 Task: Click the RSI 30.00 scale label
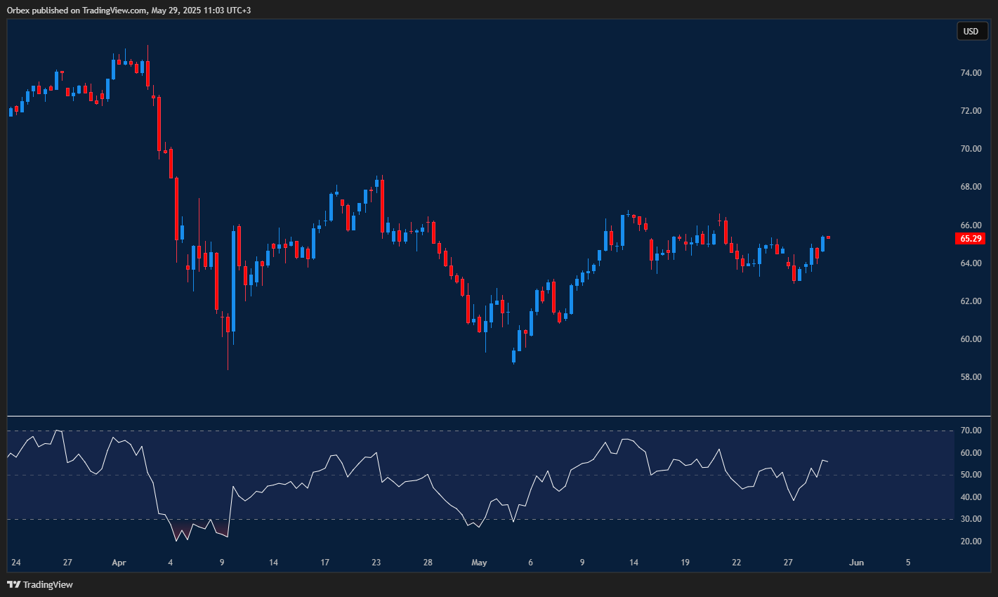point(971,519)
